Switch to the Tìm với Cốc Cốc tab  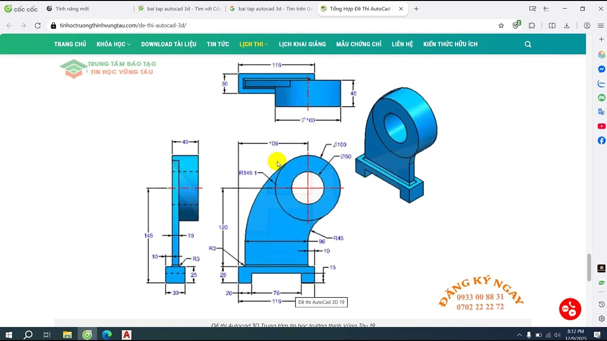(x=179, y=9)
